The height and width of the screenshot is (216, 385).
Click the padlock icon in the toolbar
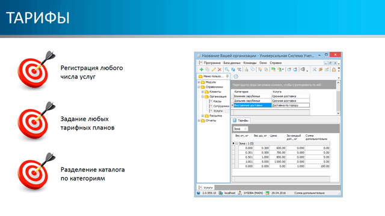click(x=334, y=70)
